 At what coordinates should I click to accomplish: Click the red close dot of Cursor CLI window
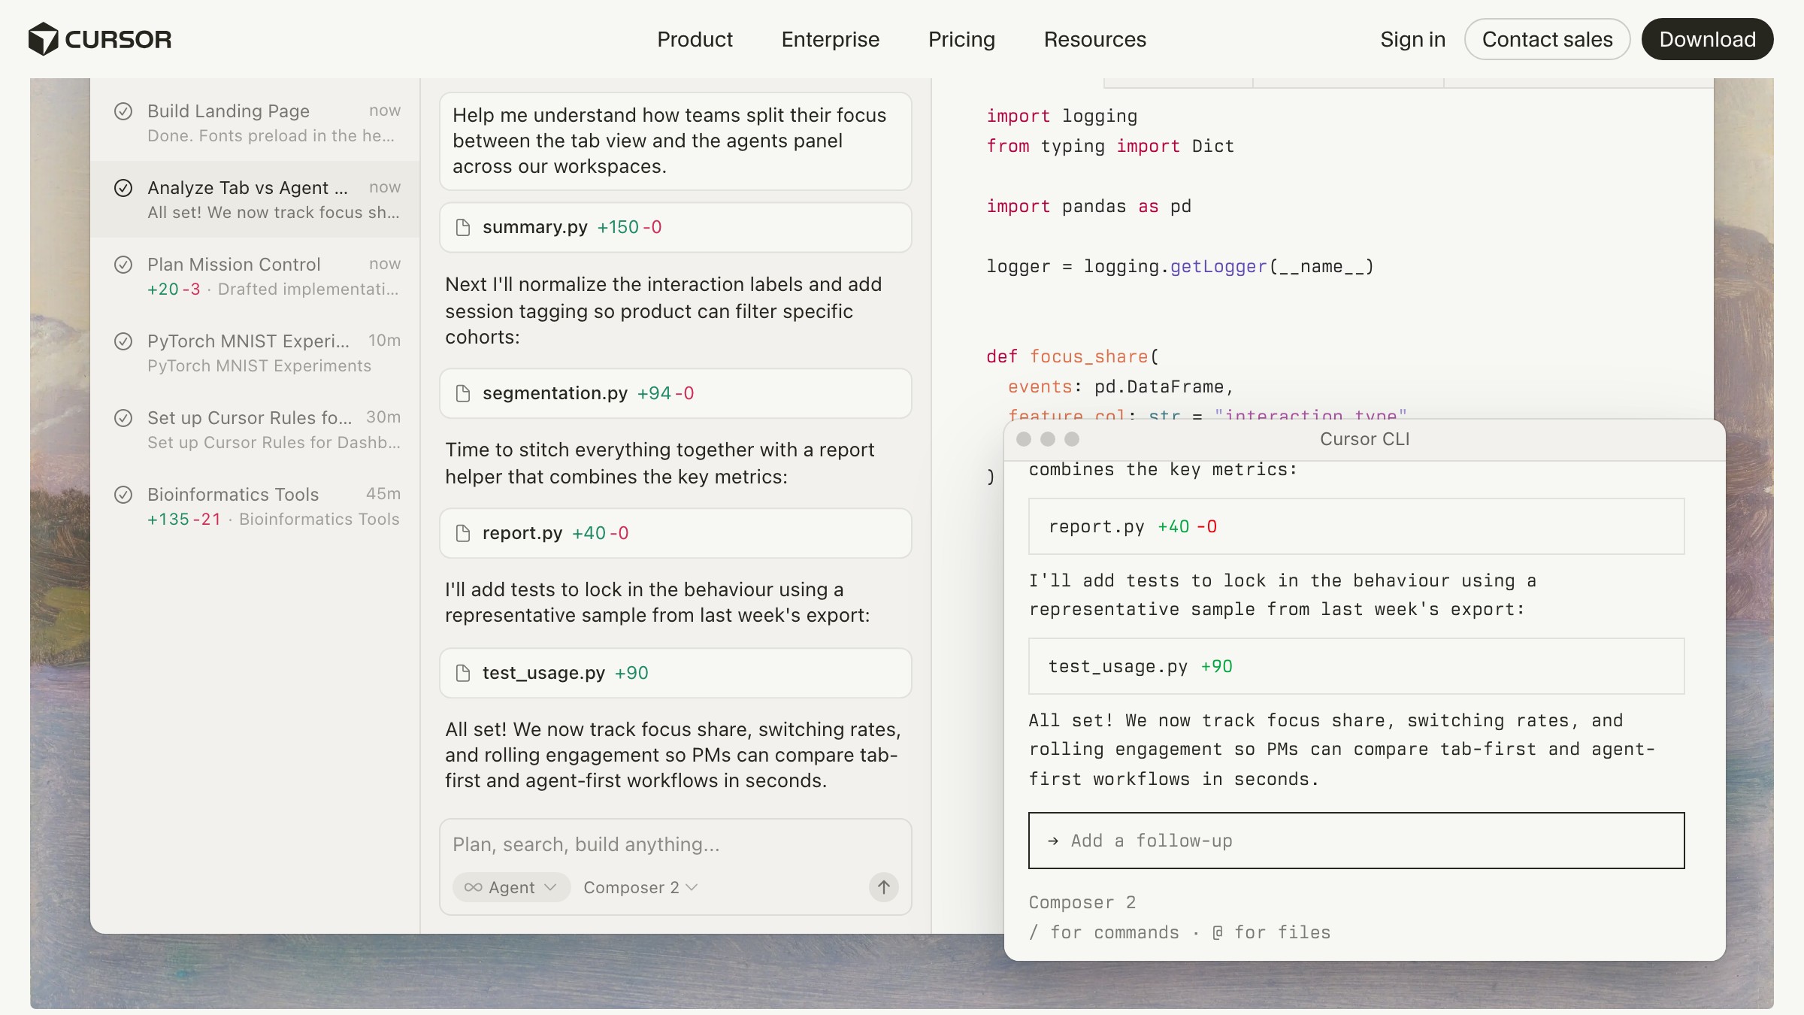point(1024,439)
